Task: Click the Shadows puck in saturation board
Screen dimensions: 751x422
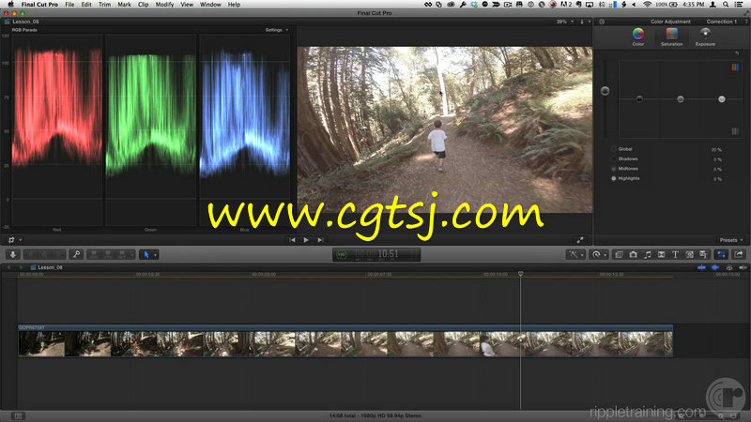Action: (x=639, y=99)
